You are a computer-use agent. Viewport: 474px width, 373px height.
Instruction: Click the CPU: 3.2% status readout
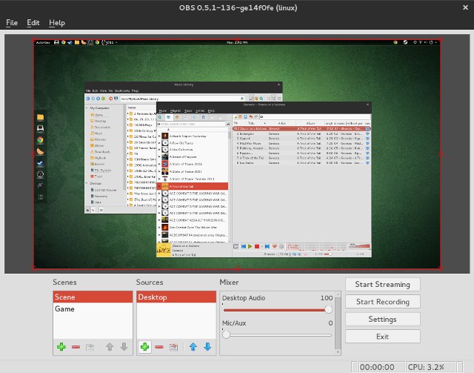click(426, 367)
